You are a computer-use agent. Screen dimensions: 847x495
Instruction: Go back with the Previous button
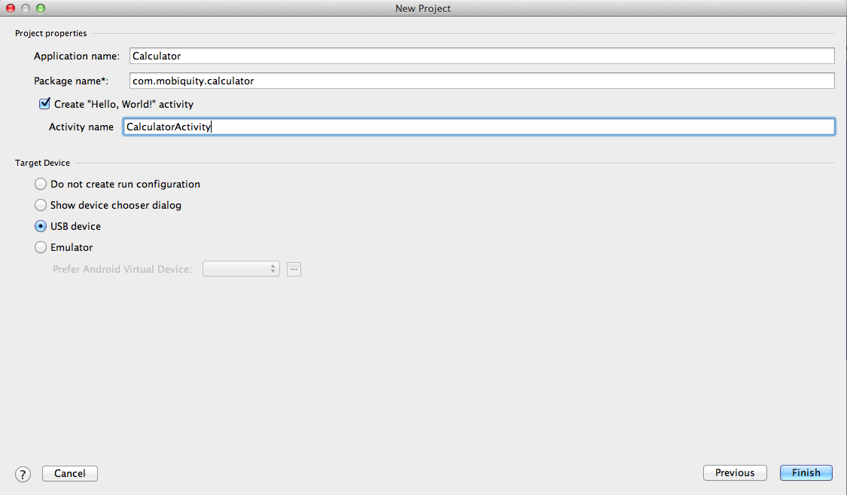click(735, 473)
